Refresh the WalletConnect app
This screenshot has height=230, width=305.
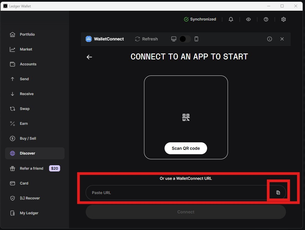(146, 39)
